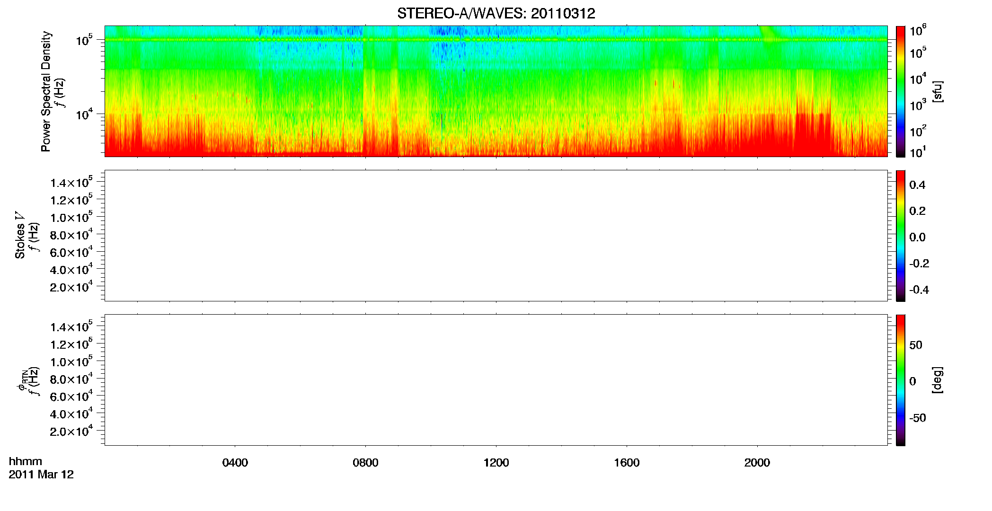Click the 0400 time axis label
This screenshot has width=992, height=511.
(x=235, y=463)
